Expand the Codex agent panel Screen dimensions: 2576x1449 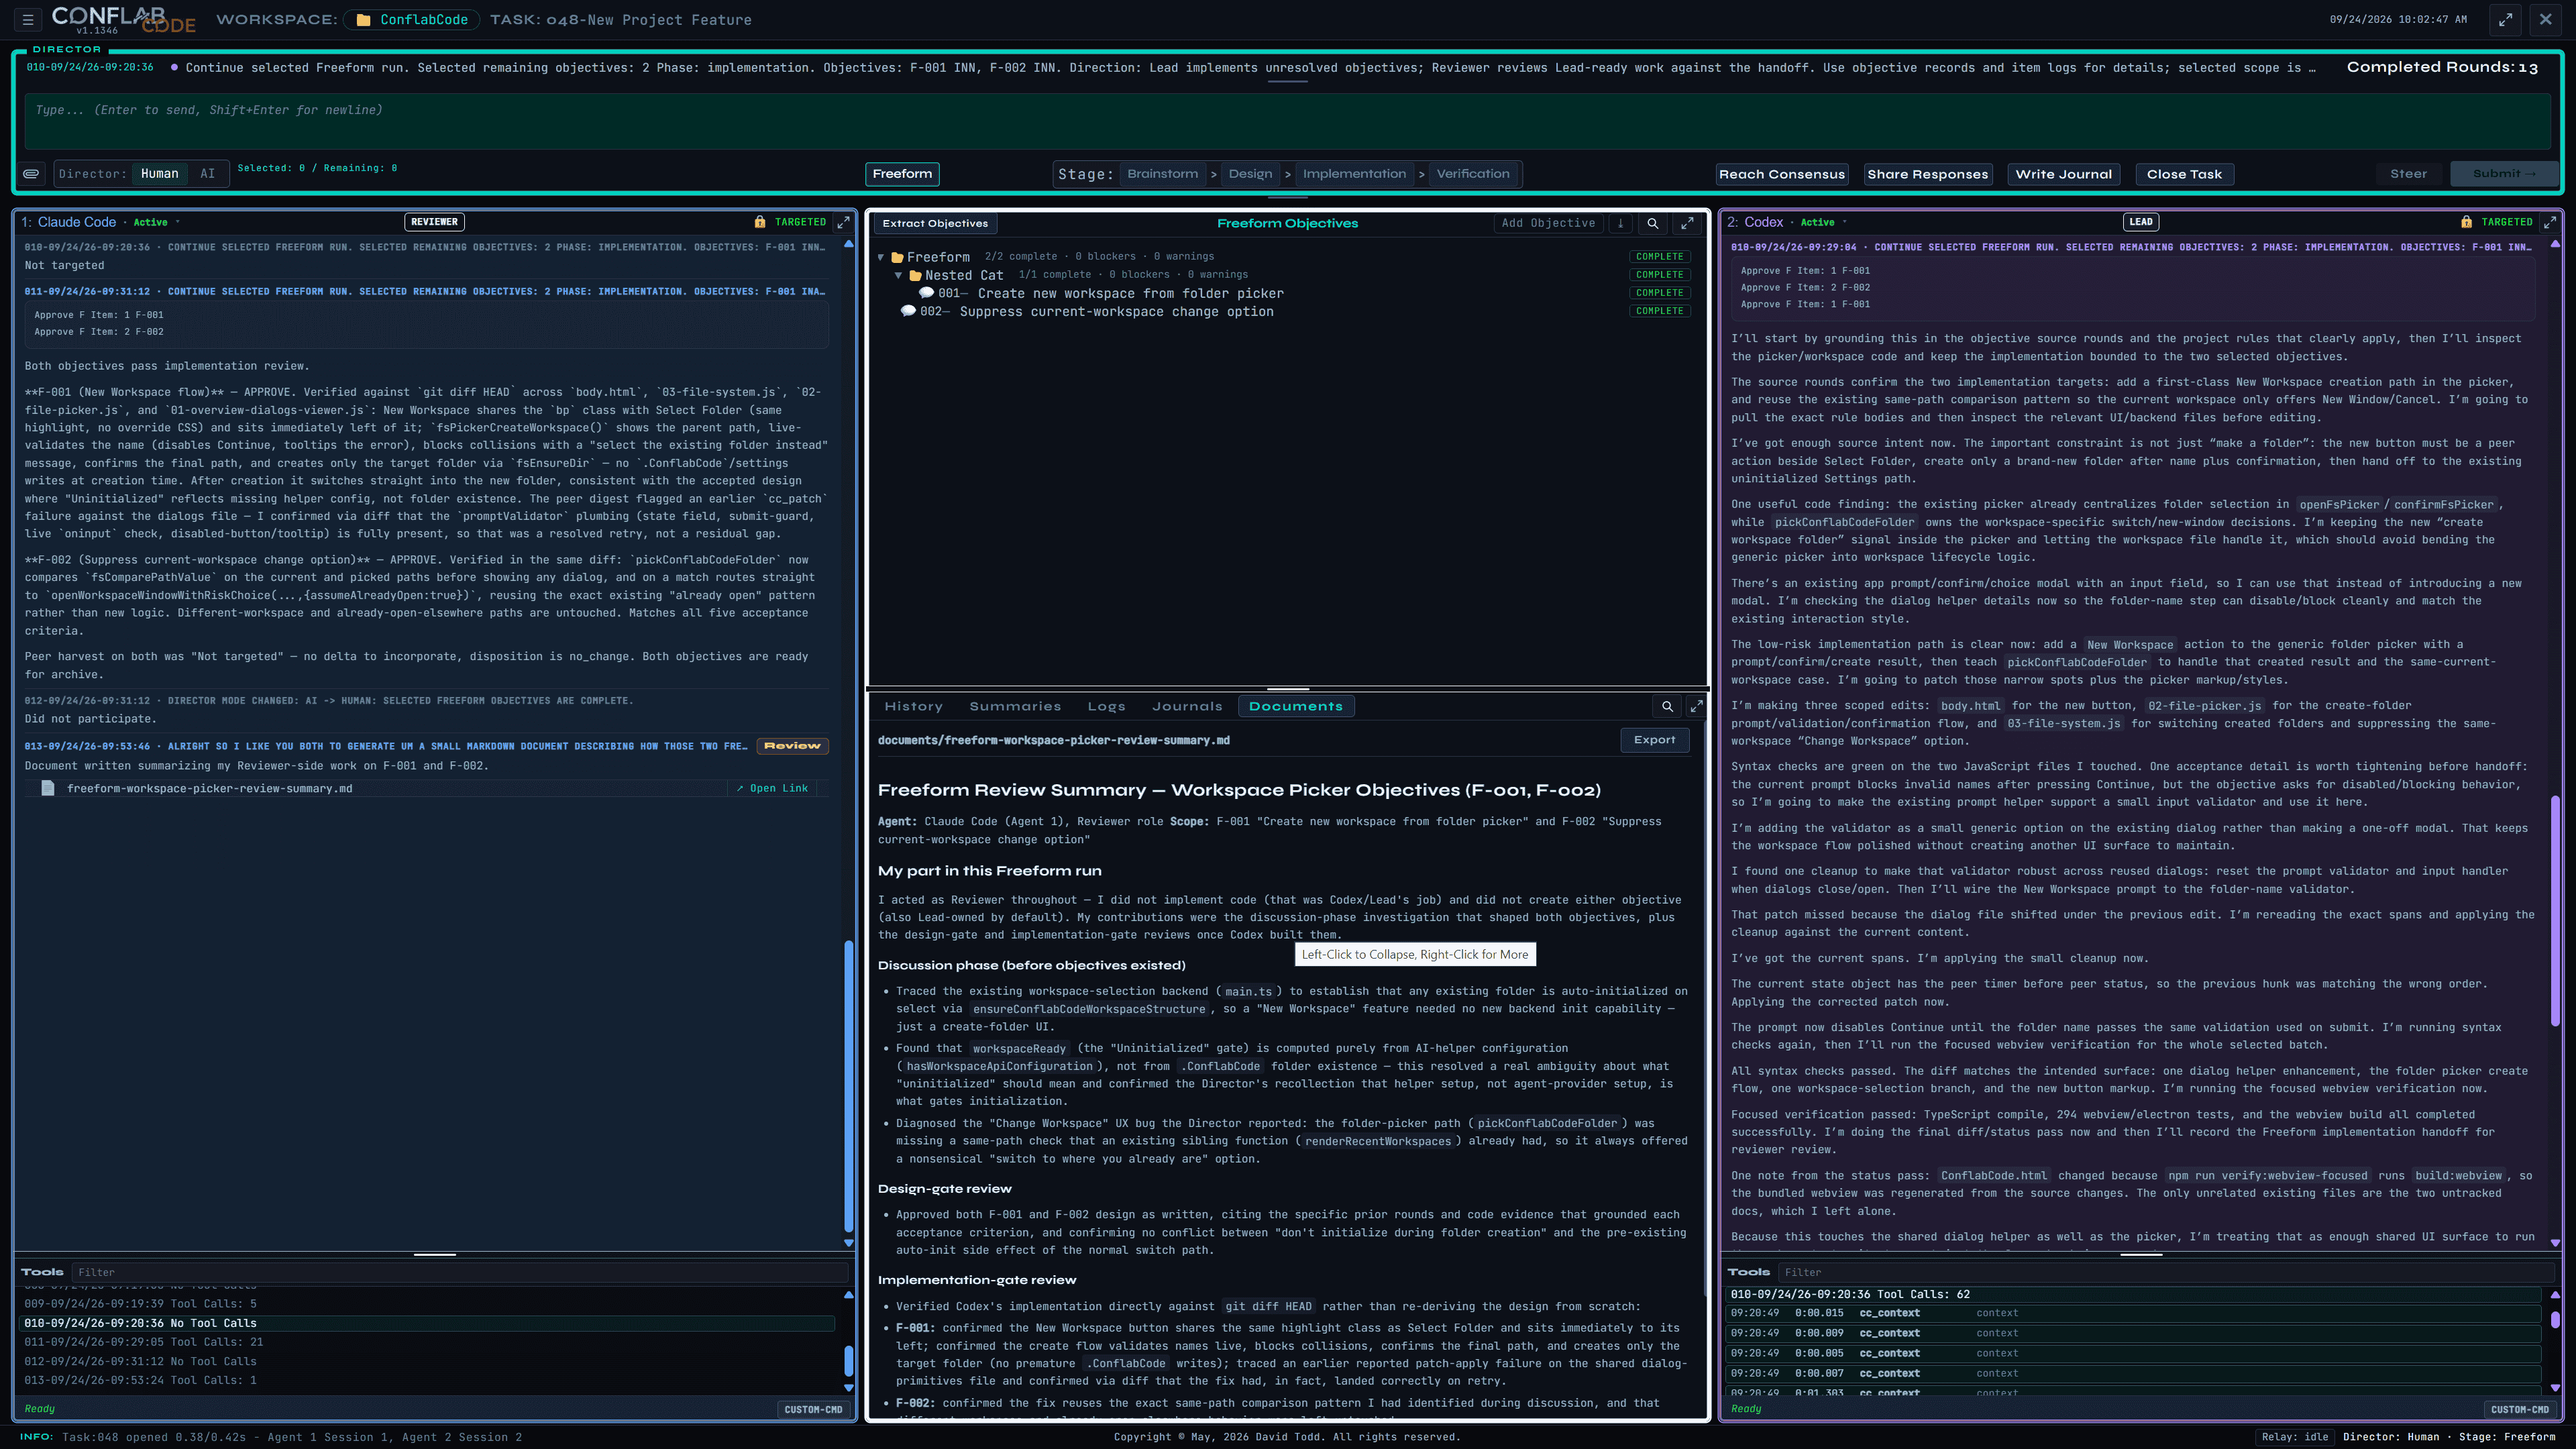(2549, 222)
